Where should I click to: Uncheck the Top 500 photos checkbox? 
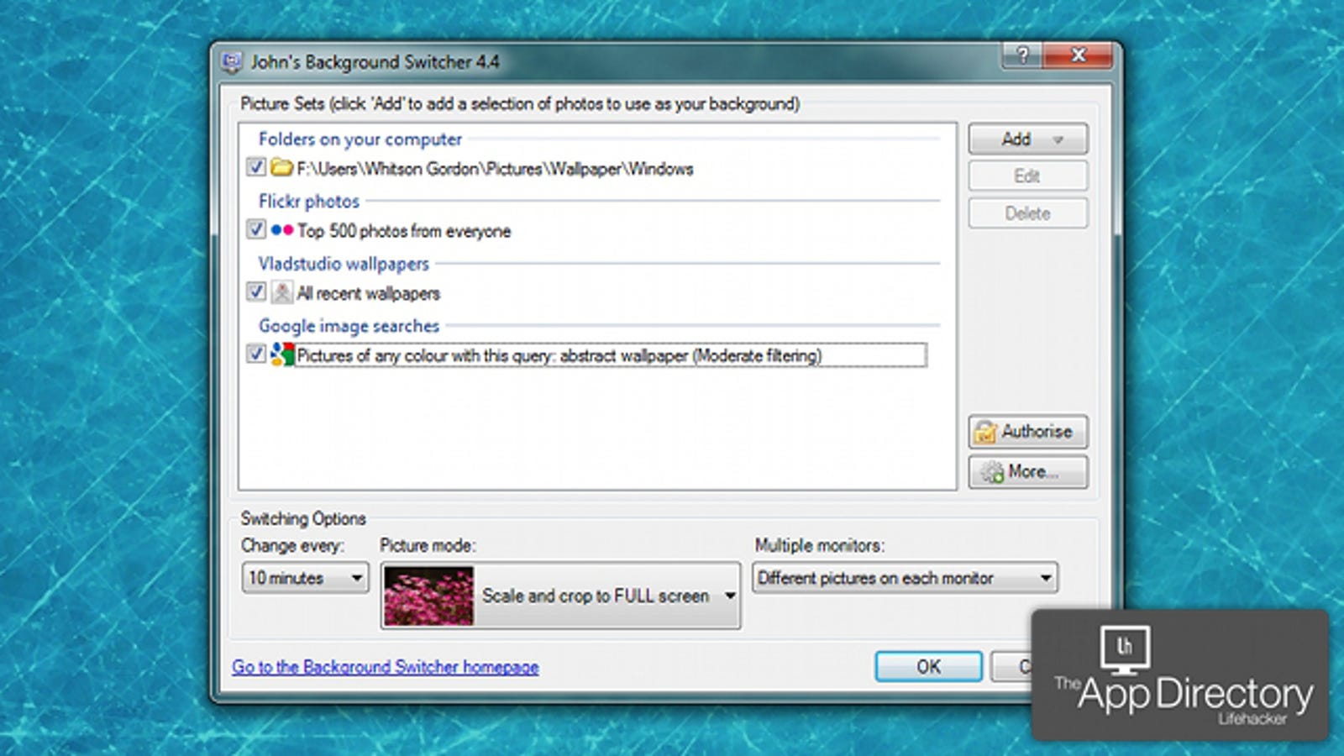(x=256, y=229)
